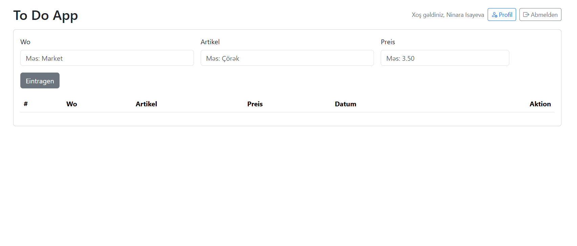Click the # column header in the table
Viewport: 577px width, 246px height.
point(26,104)
